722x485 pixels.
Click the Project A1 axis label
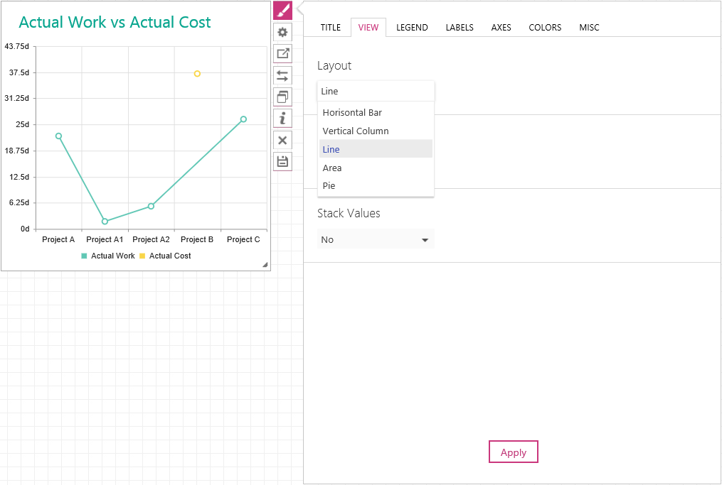click(x=105, y=239)
